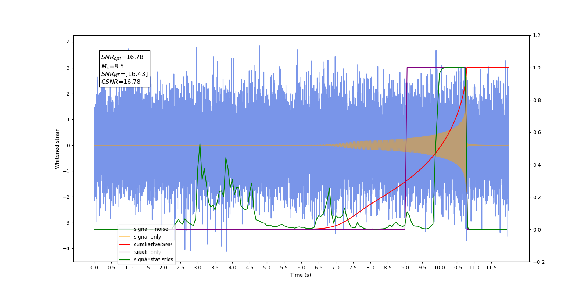Image resolution: width=588 pixels, height=294 pixels.
Task: Click the 3.0 tick label on time axis
Action: click(198, 268)
